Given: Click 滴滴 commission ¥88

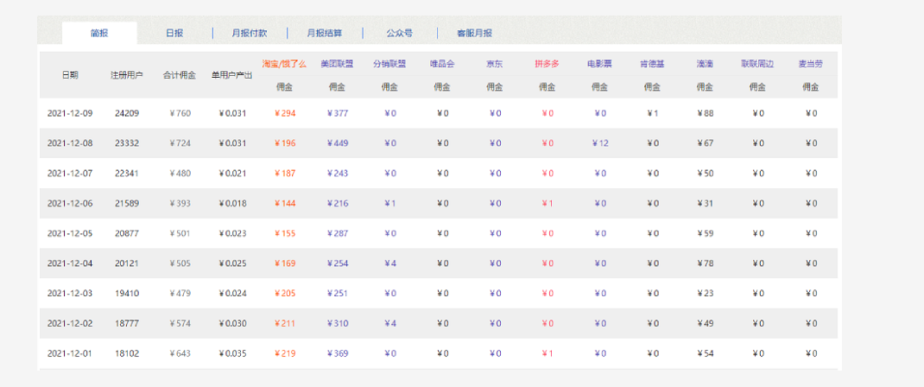Looking at the screenshot, I should (x=705, y=113).
